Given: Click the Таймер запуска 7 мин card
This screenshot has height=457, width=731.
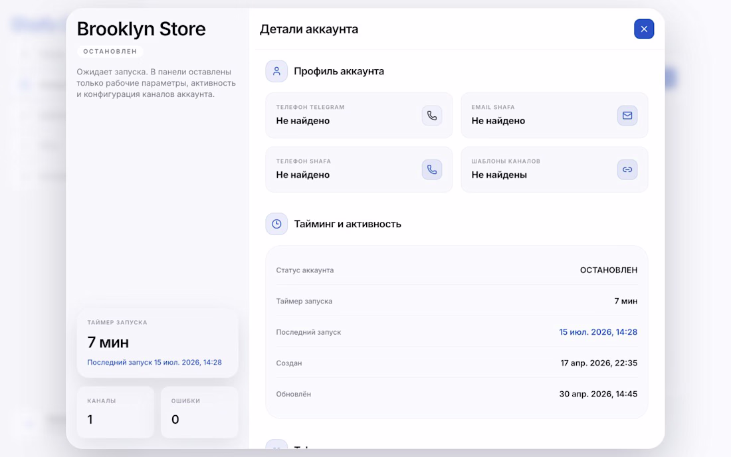Looking at the screenshot, I should (157, 343).
